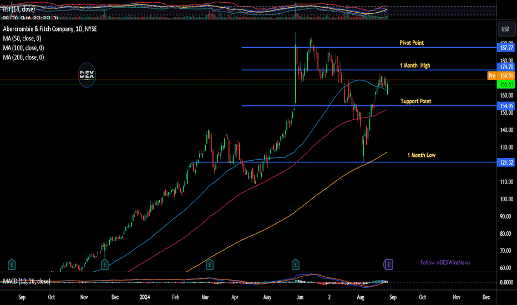Click the 60.00 price scale value
The image size is (517, 305).
point(506,268)
